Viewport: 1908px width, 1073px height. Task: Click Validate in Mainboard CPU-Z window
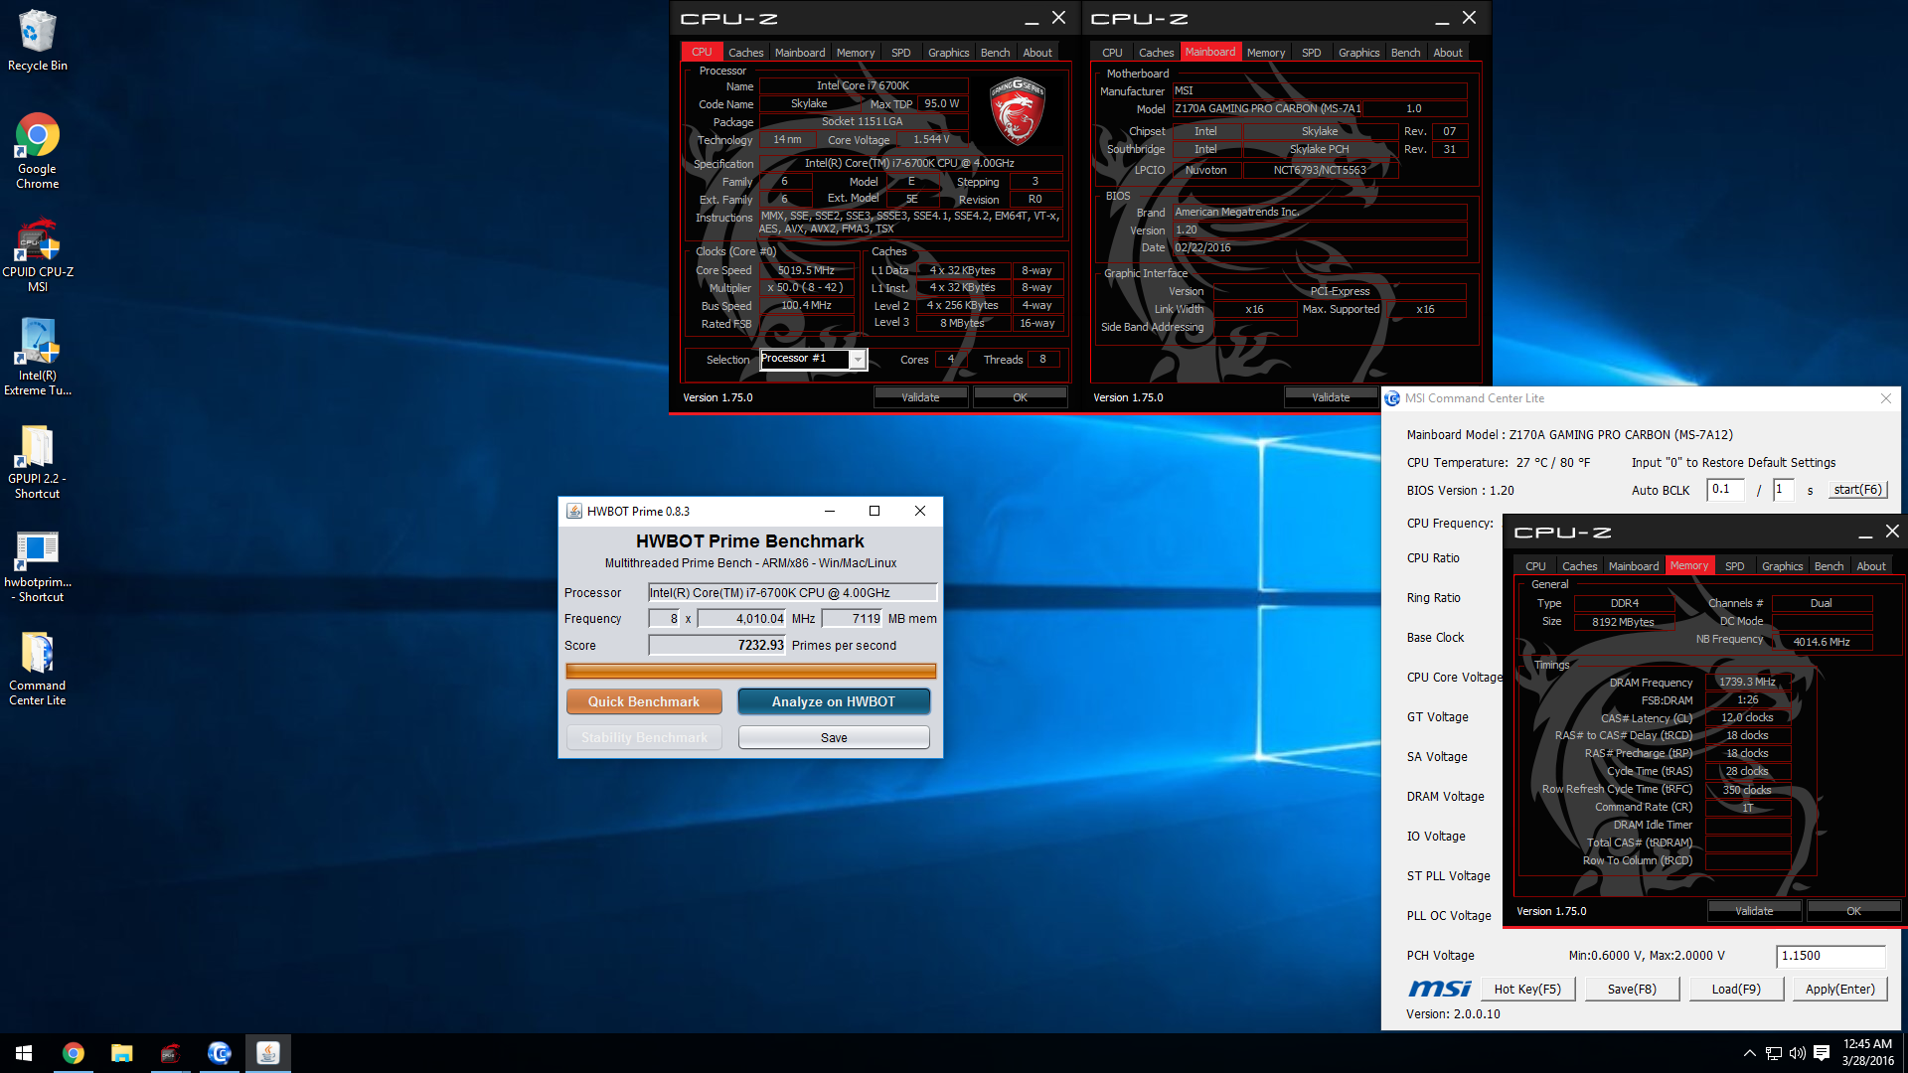coord(1331,397)
